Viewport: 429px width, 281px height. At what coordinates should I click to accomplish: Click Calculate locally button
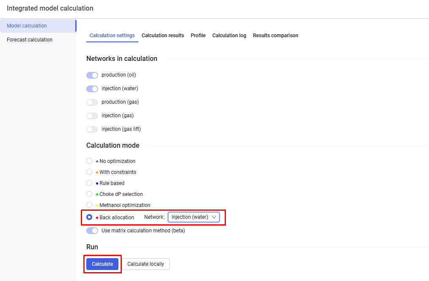tap(146, 264)
